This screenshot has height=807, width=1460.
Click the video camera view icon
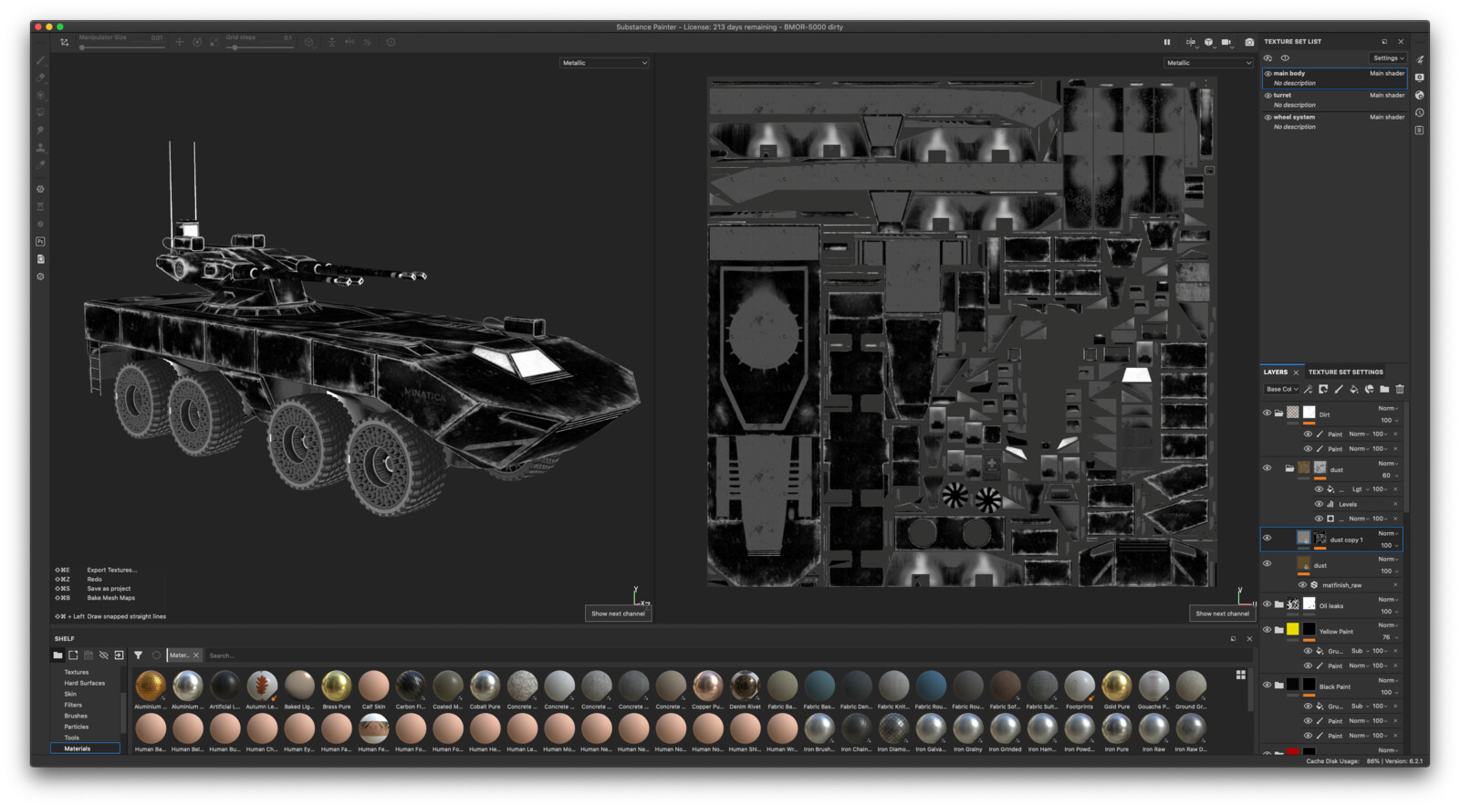point(1226,42)
